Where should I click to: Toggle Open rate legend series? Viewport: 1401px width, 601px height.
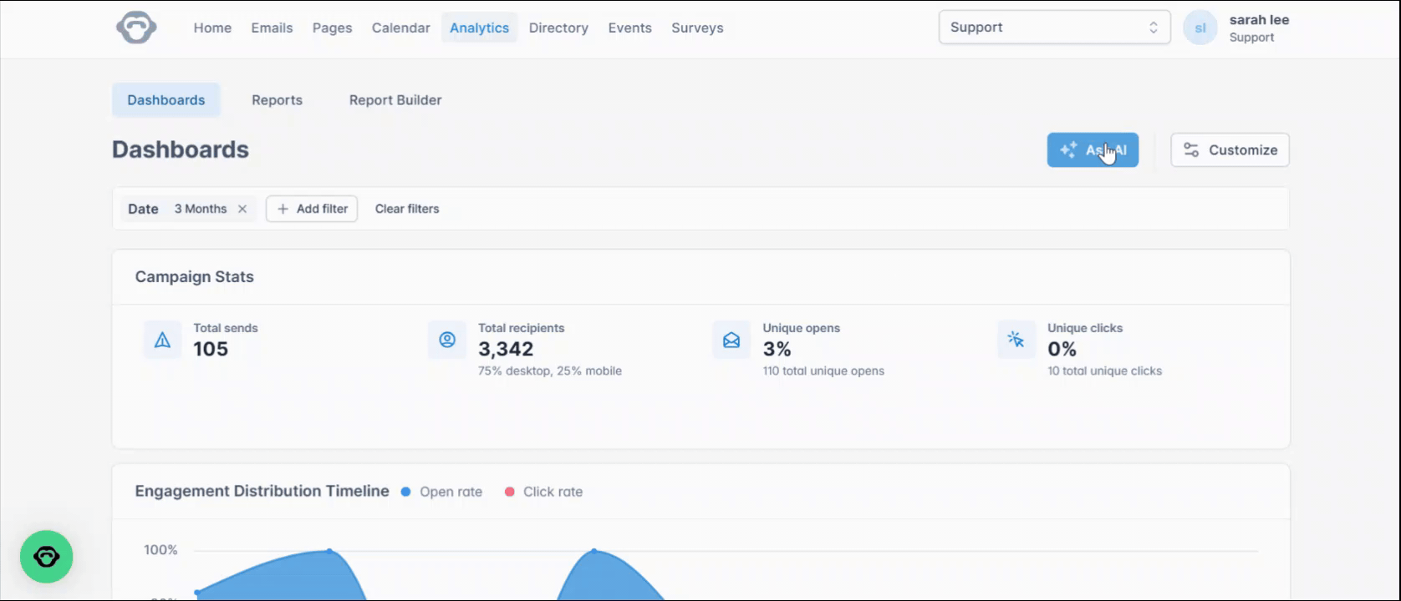click(441, 492)
